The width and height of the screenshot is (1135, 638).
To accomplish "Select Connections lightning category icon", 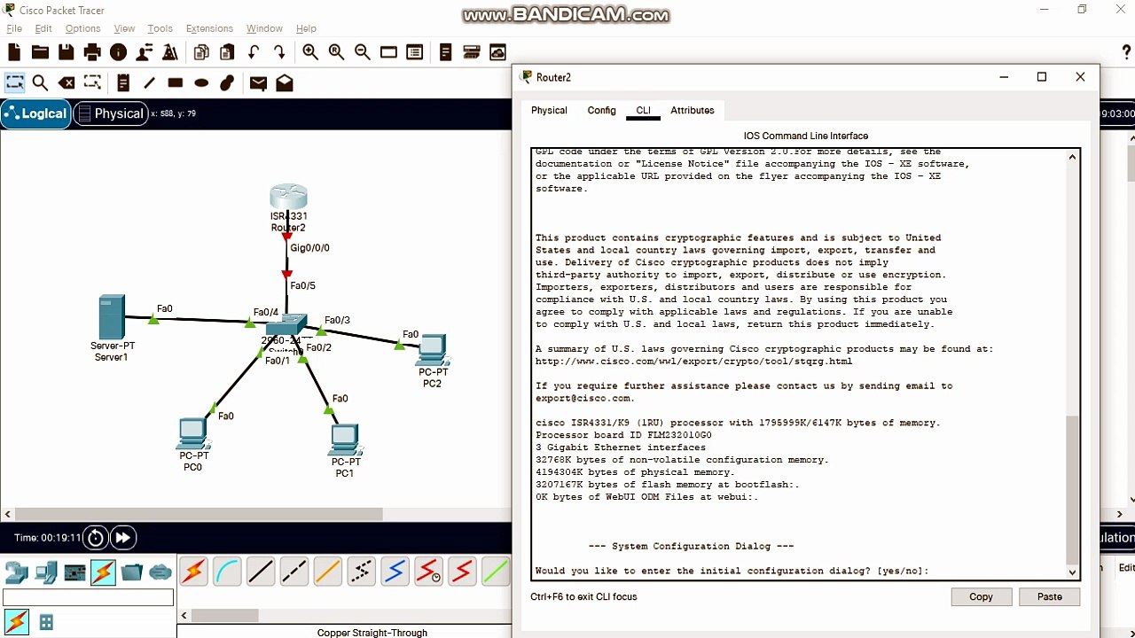I will (103, 573).
